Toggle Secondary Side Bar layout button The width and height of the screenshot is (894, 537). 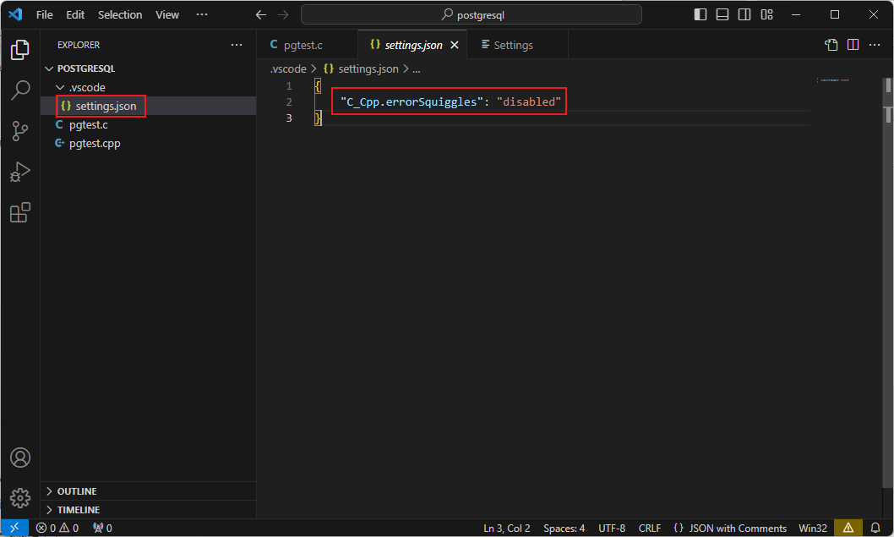coord(744,14)
